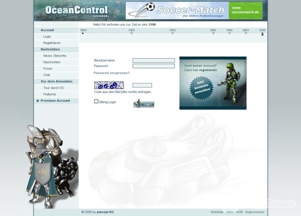Click the 2100 timeline figure icon
Image resolution: width=301 pixels, height=216 pixels.
tap(262, 34)
